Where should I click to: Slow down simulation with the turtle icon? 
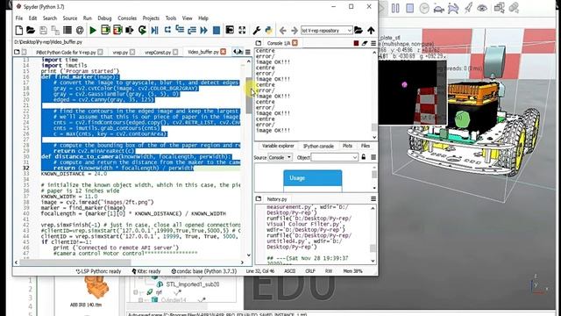click(439, 8)
